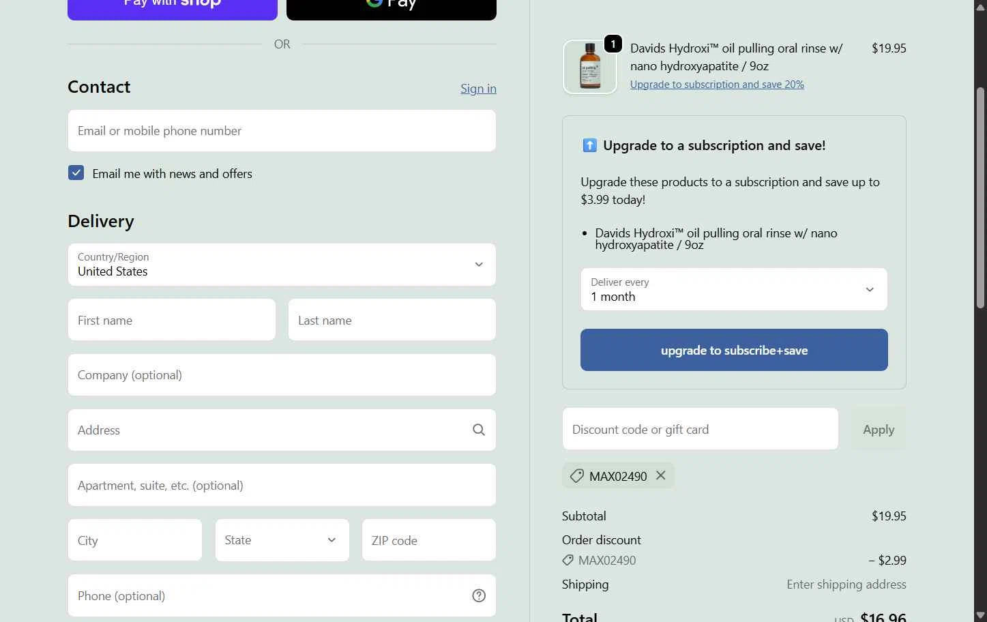Focus the Address field
987x622 pixels.
[282, 430]
